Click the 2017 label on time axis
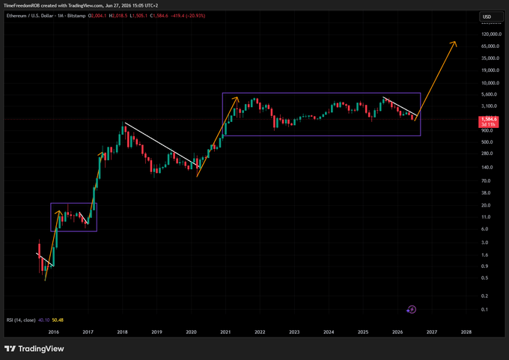This screenshot has height=360, width=509. pos(88,332)
